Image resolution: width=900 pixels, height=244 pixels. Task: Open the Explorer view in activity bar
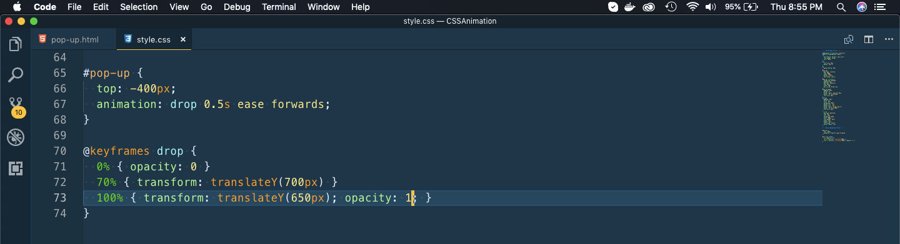[16, 44]
